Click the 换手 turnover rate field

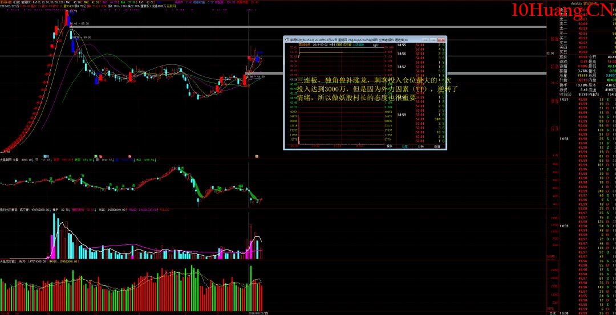574,85
